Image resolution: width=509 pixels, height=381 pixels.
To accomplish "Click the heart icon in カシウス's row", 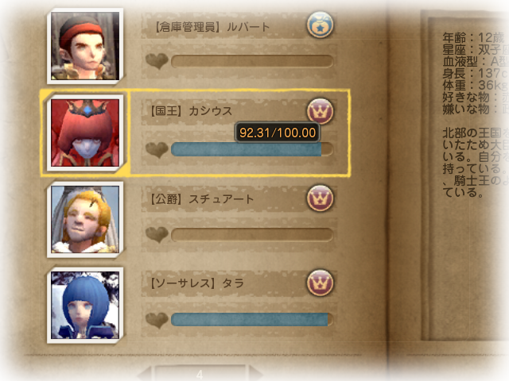I will click(x=157, y=150).
